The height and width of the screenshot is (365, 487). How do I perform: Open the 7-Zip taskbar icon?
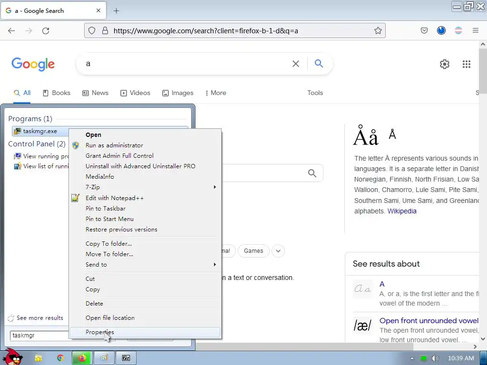pyautogui.click(x=126, y=358)
